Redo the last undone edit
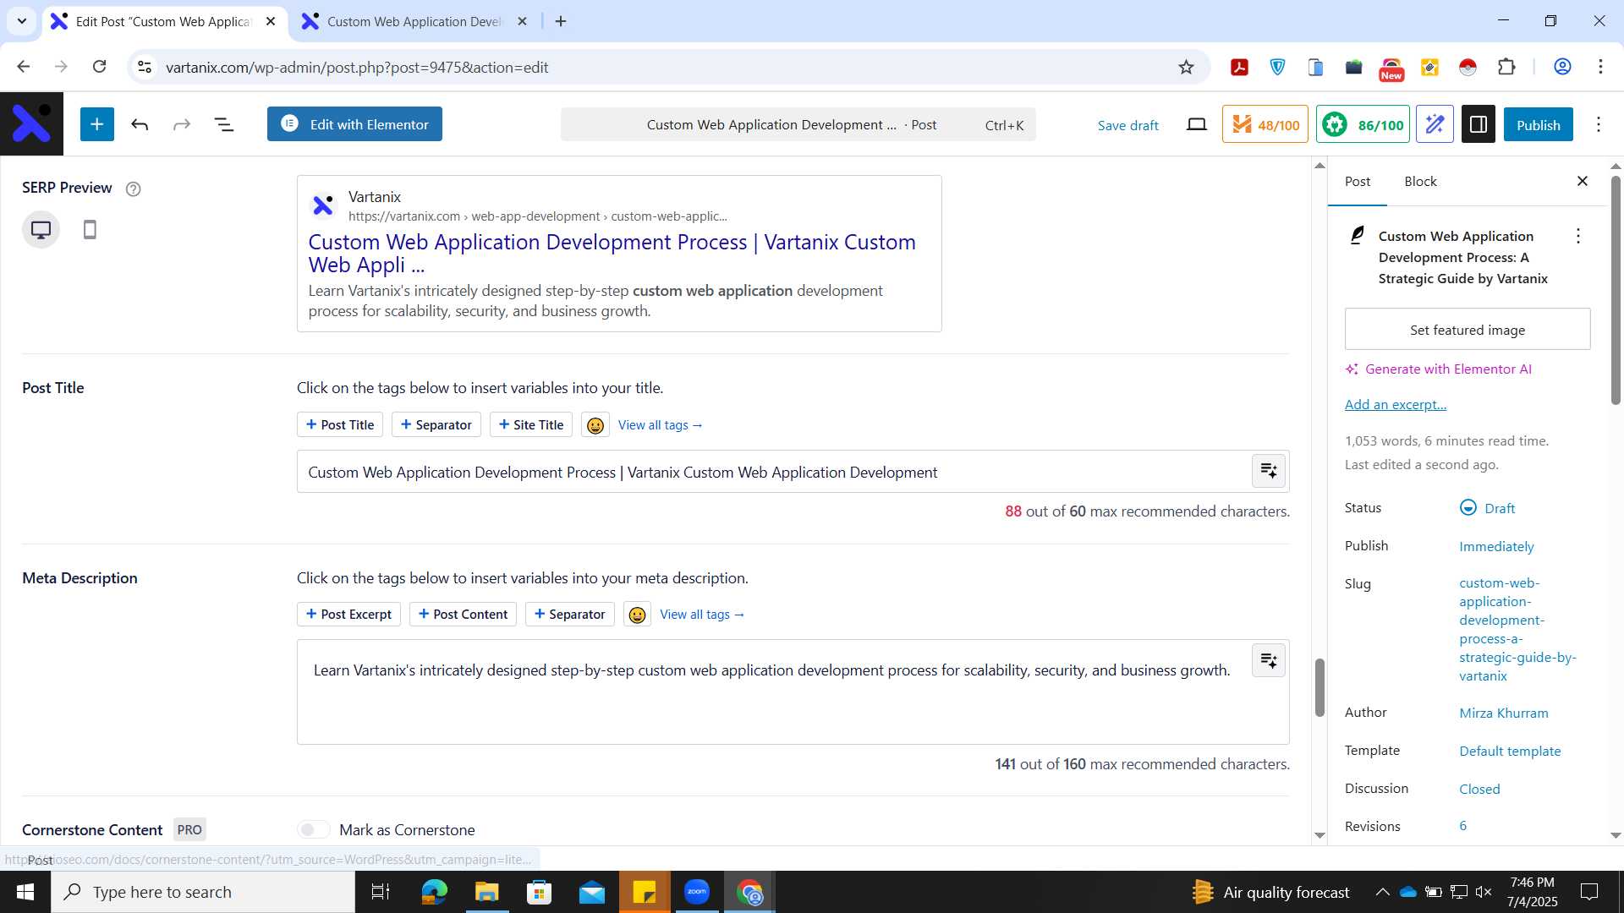 pos(181,125)
